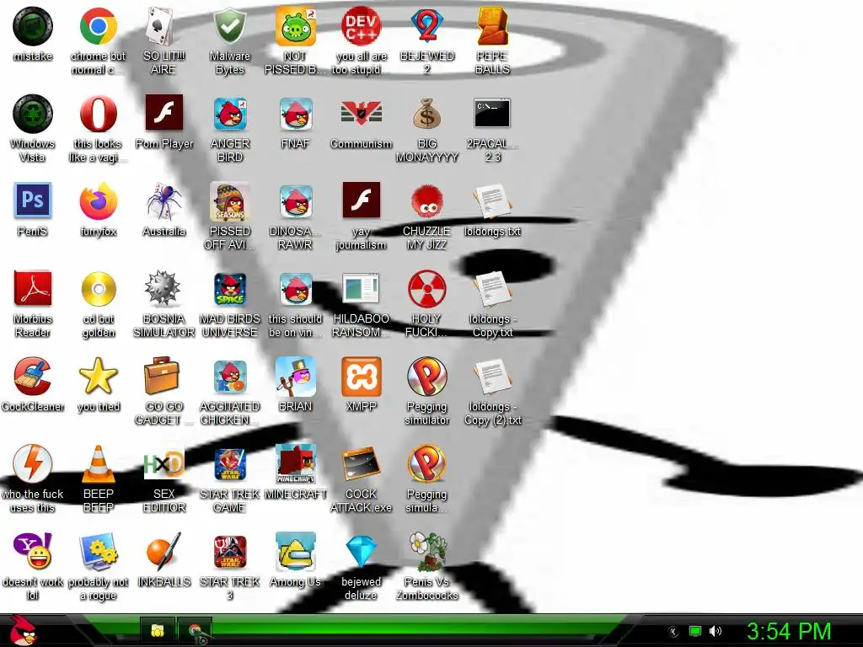Viewport: 863px width, 647px height.
Task: Click the 3:54 PM clock
Action: 788,631
